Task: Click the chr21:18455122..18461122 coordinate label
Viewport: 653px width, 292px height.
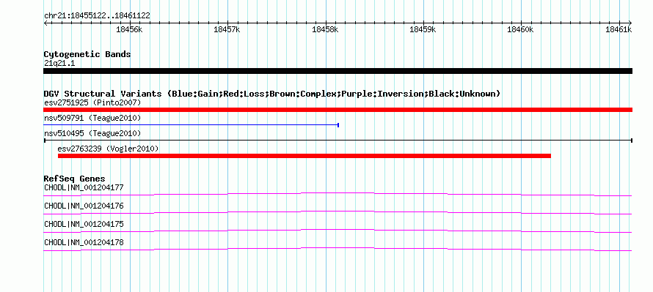Action: (x=97, y=16)
